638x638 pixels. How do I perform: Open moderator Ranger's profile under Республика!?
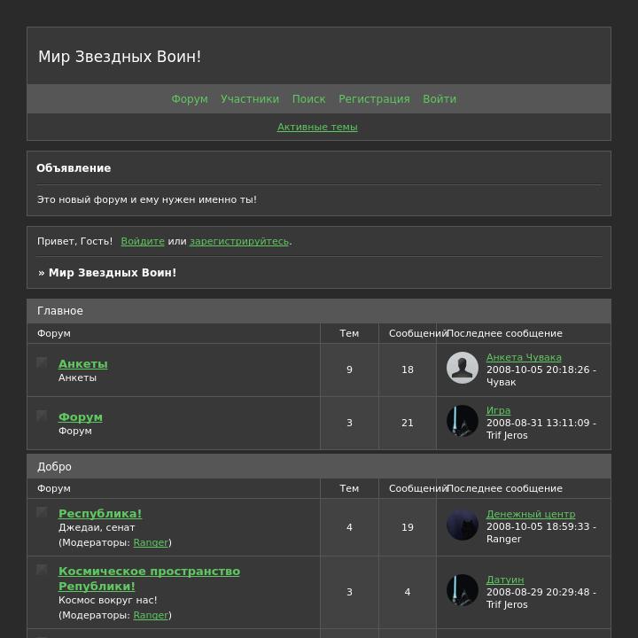(x=151, y=542)
